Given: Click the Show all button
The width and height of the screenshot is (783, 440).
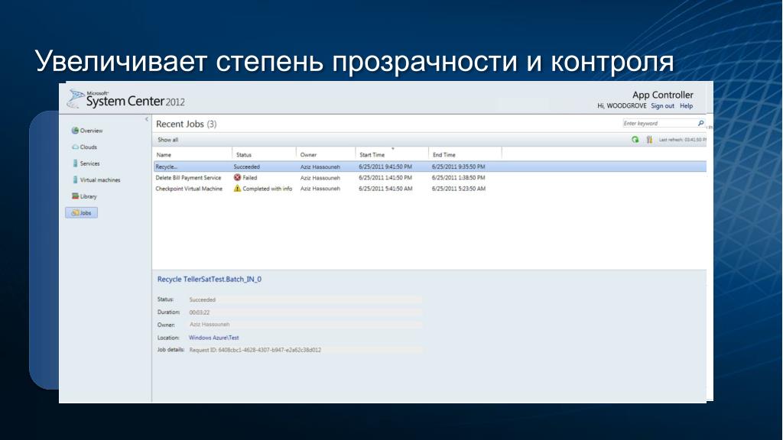Looking at the screenshot, I should point(168,140).
